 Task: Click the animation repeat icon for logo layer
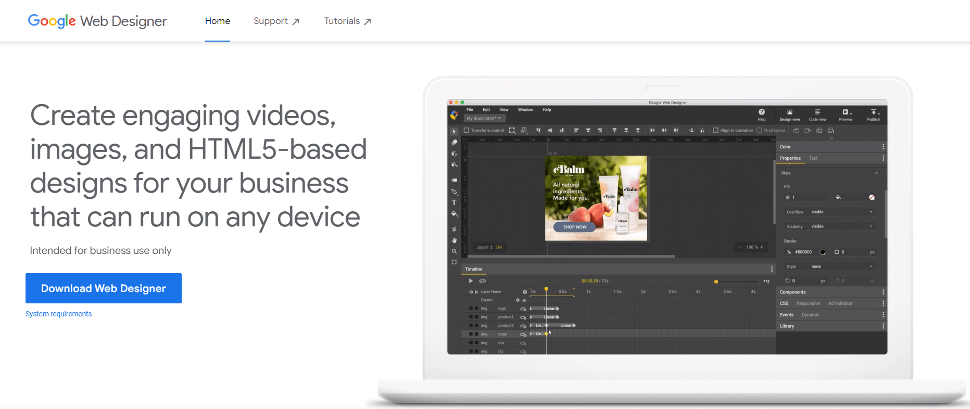tap(523, 309)
